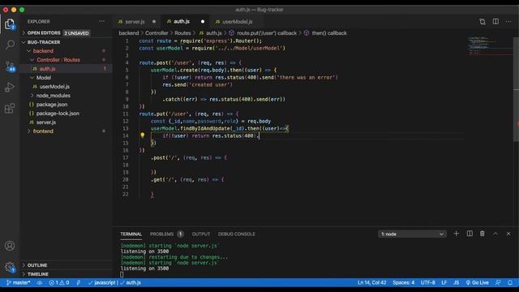
Task: Close the terminal panel
Action: tap(508, 234)
